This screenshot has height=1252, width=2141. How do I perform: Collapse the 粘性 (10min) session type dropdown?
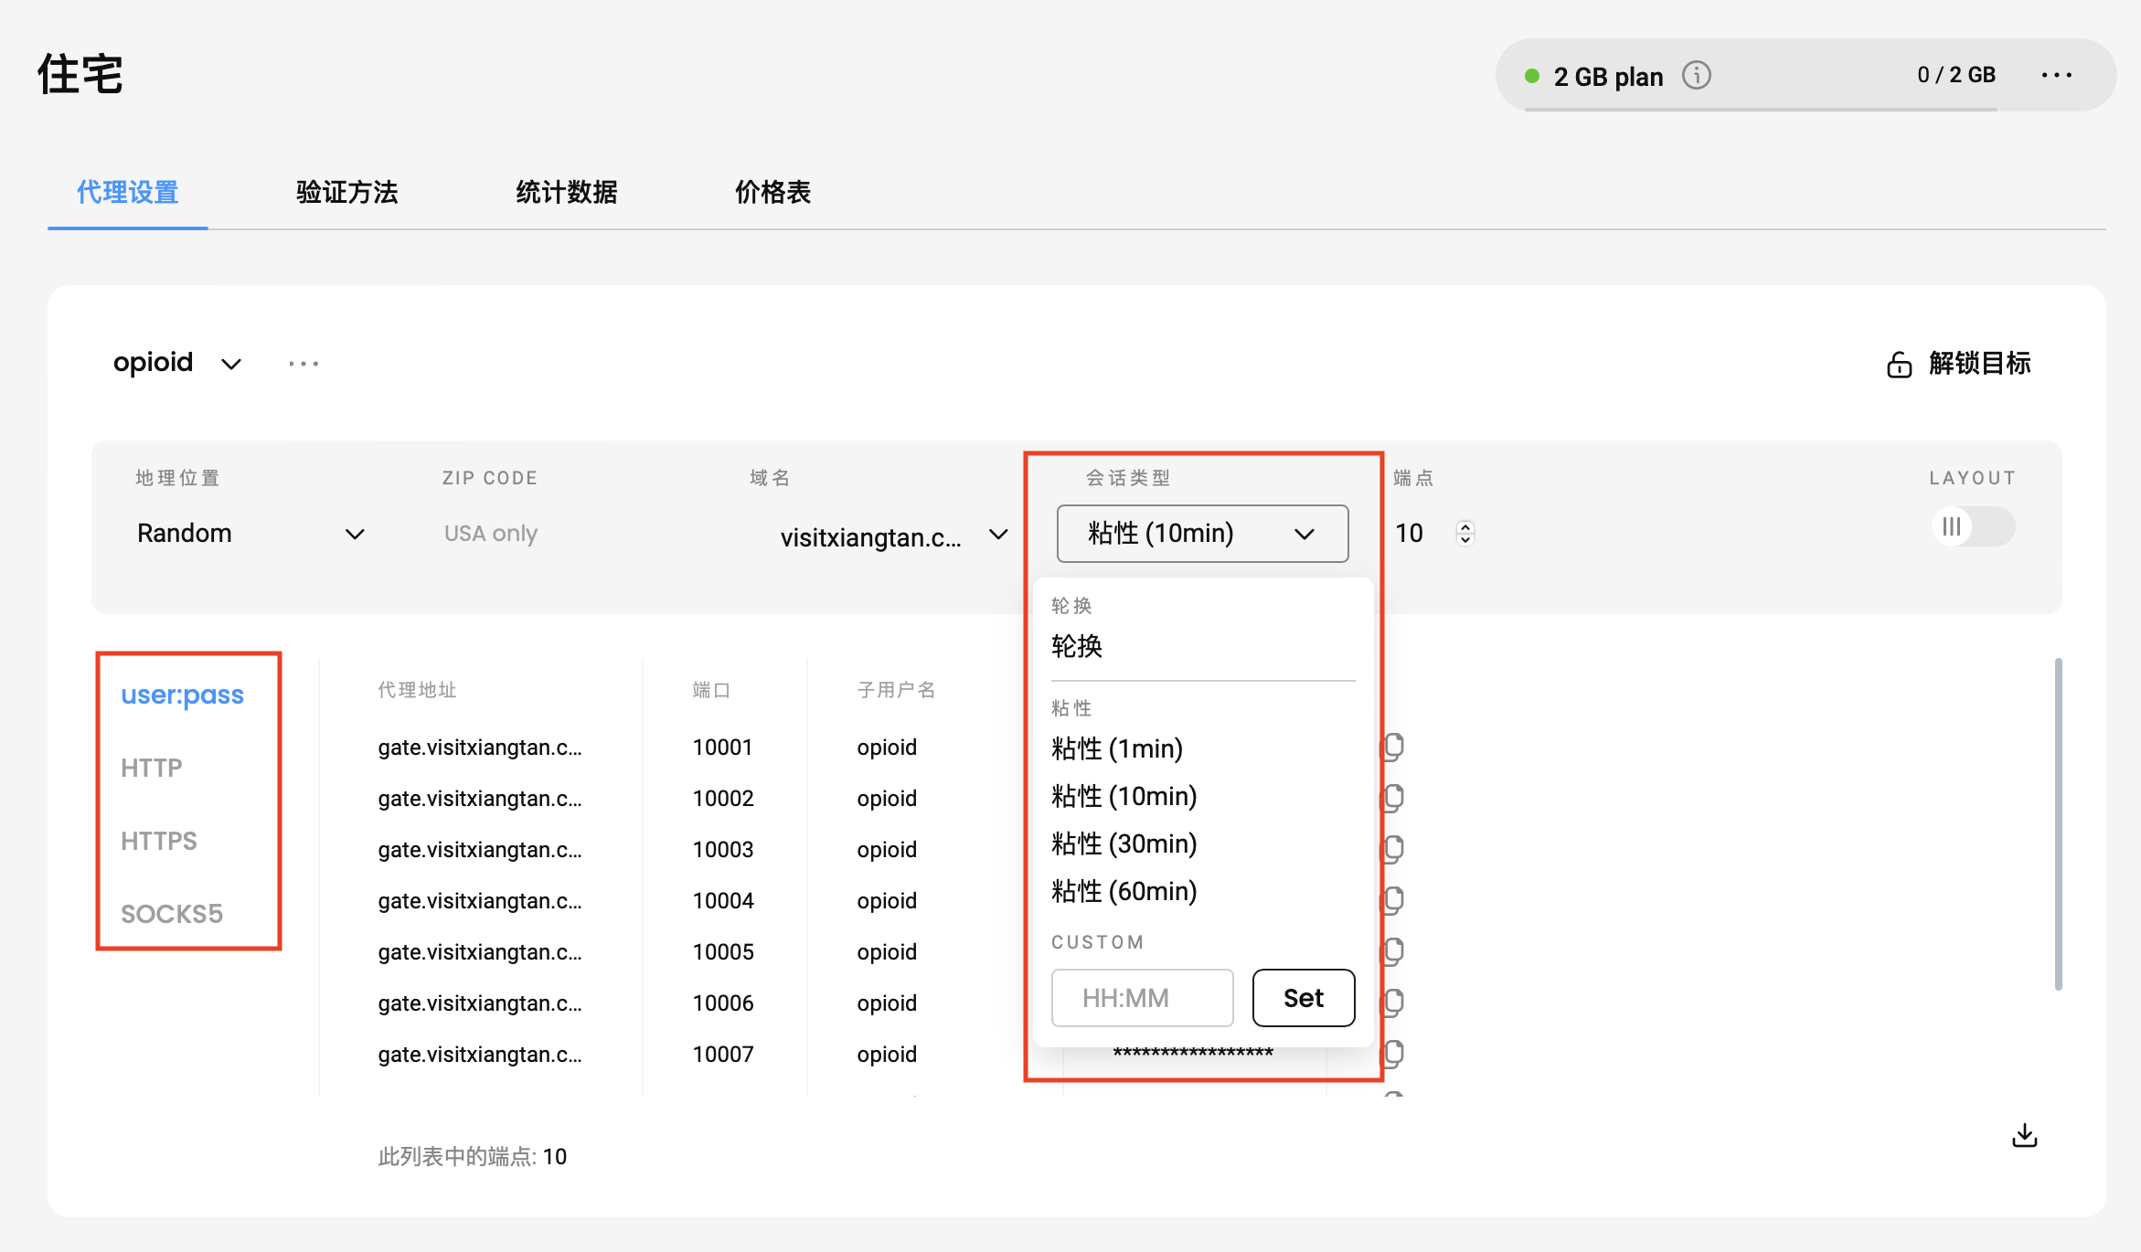[x=1202, y=534]
